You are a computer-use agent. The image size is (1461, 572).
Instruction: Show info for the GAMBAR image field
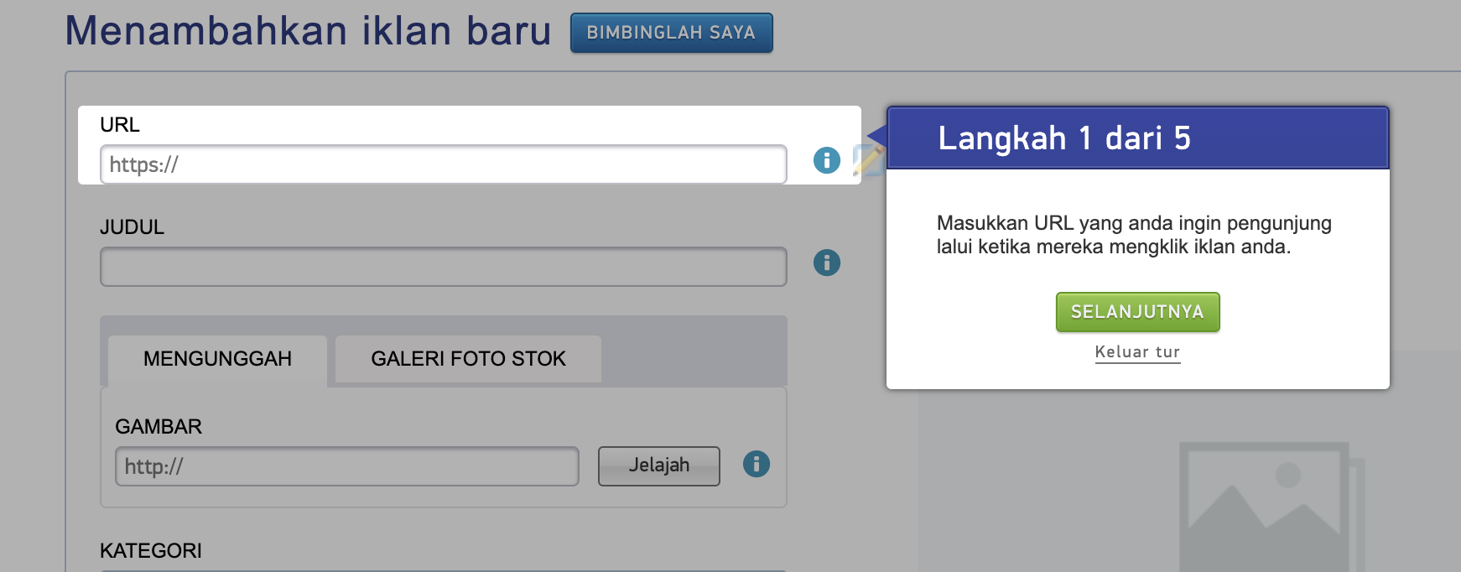click(756, 464)
